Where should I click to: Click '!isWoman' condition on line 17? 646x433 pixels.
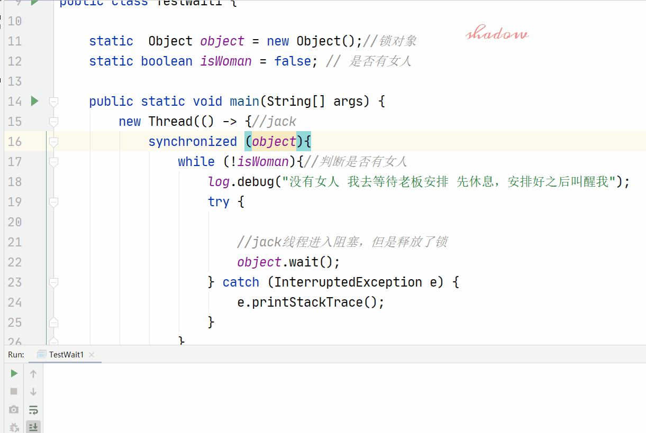260,162
